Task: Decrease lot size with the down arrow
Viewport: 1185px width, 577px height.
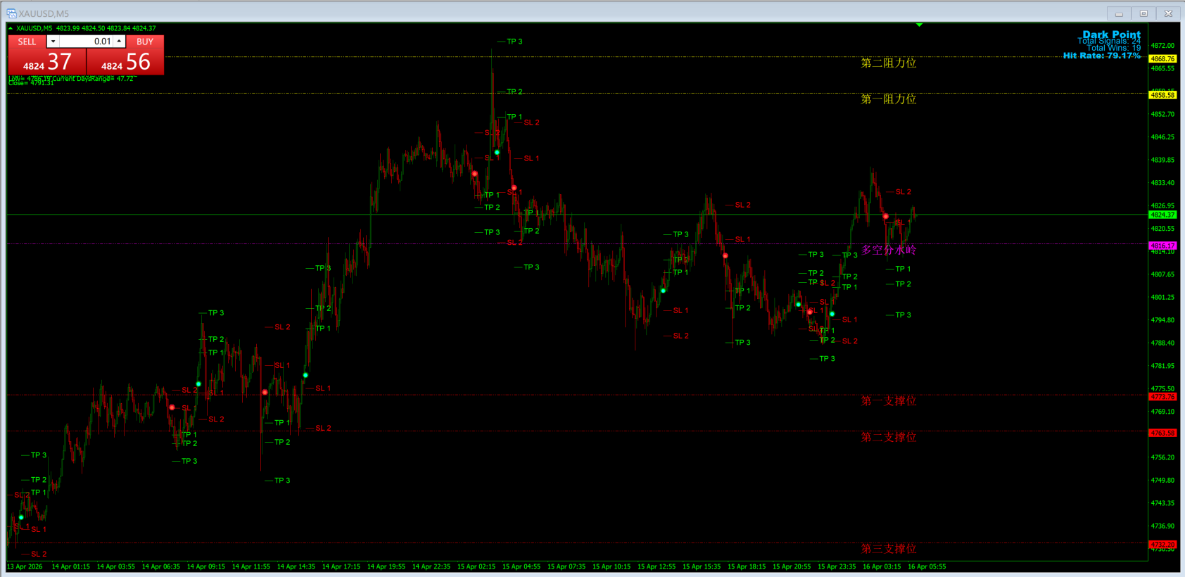Action: pyautogui.click(x=53, y=42)
